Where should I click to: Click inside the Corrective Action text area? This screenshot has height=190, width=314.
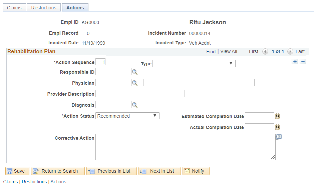tap(186, 147)
